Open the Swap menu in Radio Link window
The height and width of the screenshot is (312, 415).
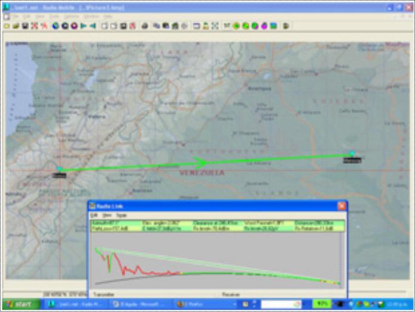pyautogui.click(x=121, y=214)
